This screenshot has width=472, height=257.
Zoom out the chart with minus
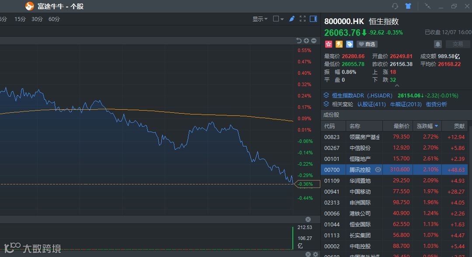pos(314,41)
